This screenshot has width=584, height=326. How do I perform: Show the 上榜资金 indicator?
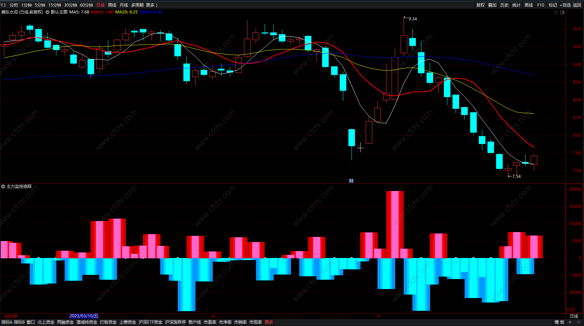tap(128, 322)
